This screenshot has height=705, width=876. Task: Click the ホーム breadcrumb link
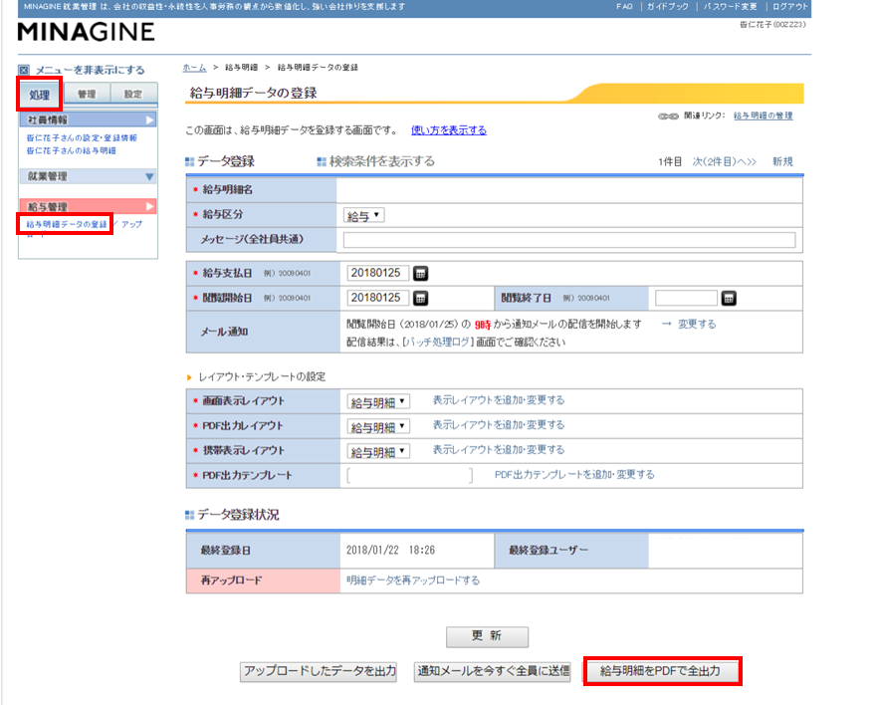click(x=194, y=67)
